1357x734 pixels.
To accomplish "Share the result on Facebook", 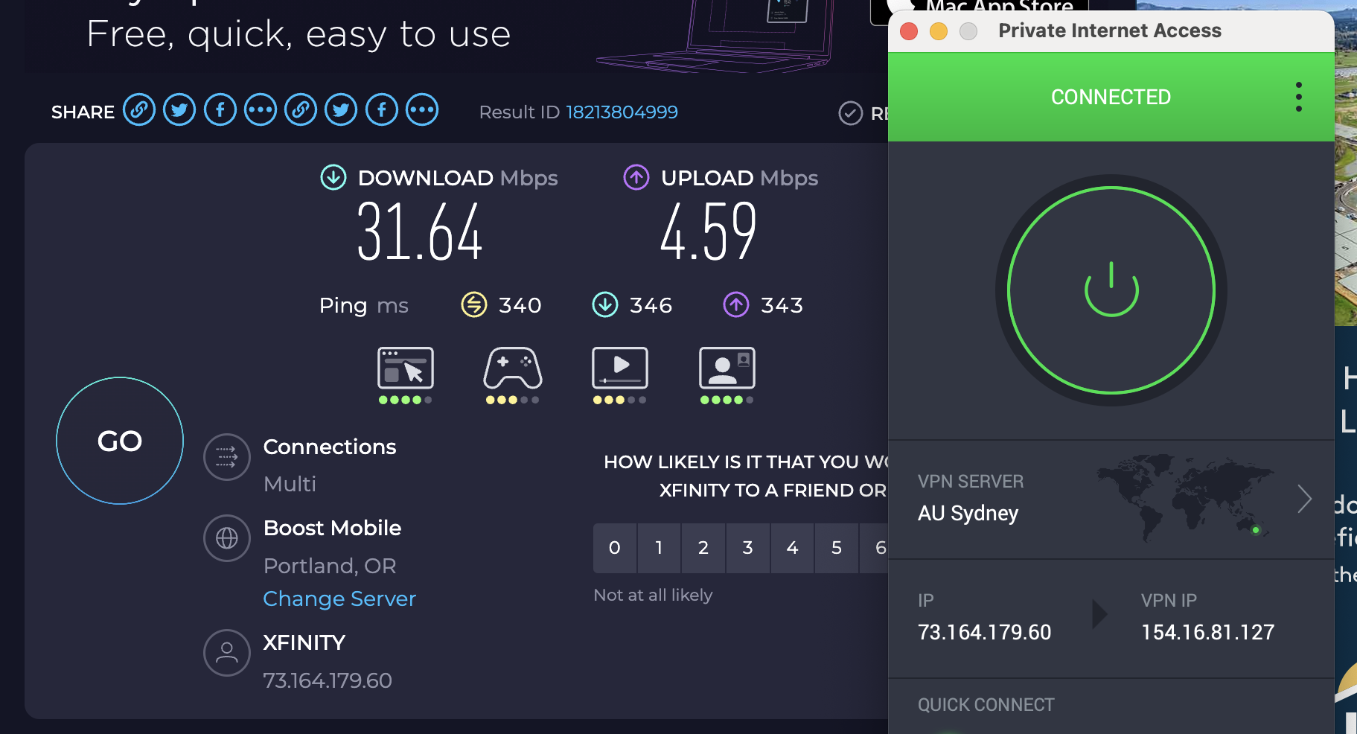I will click(x=220, y=109).
